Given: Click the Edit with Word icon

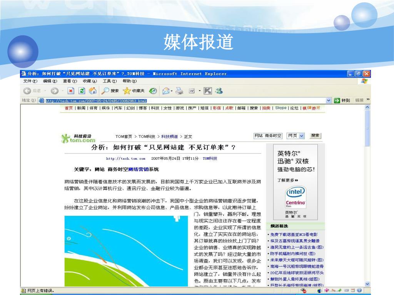Looking at the screenshot, I should (192, 91).
